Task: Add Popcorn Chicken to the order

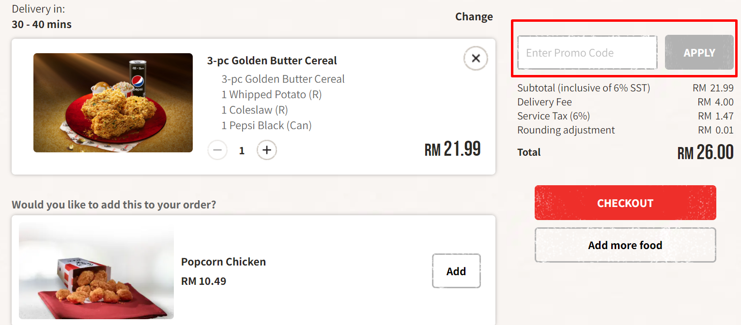Action: 456,271
